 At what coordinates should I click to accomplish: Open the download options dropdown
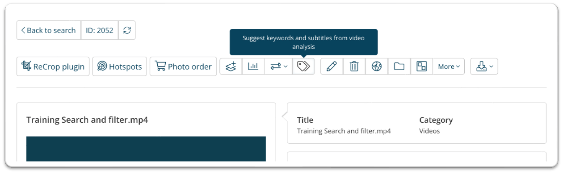[484, 66]
